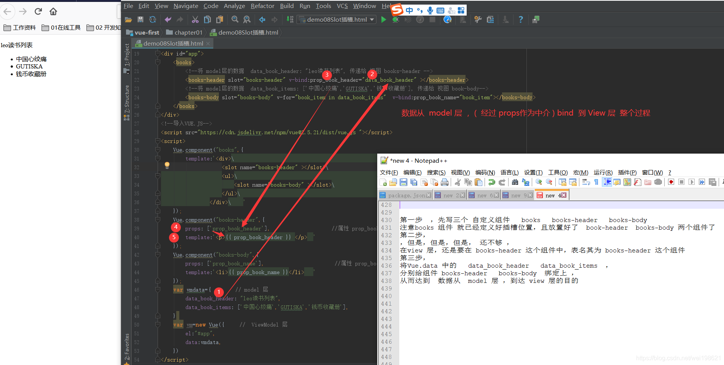The image size is (724, 365).
Task: Close the Notepad++ new 9 tab
Action: (530, 195)
